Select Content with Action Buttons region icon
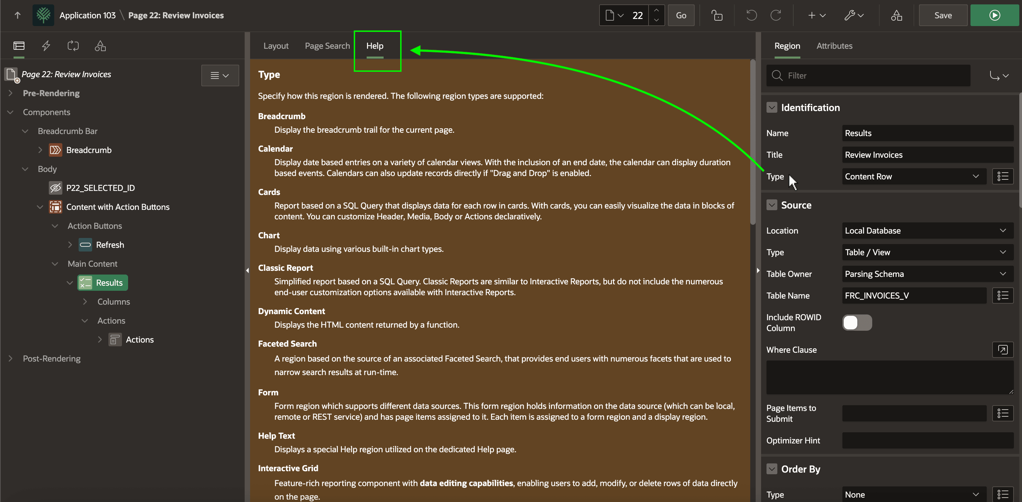This screenshot has height=502, width=1022. pyautogui.click(x=56, y=207)
